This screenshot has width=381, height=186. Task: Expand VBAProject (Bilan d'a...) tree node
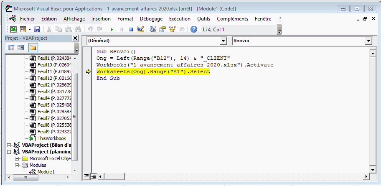10,145
